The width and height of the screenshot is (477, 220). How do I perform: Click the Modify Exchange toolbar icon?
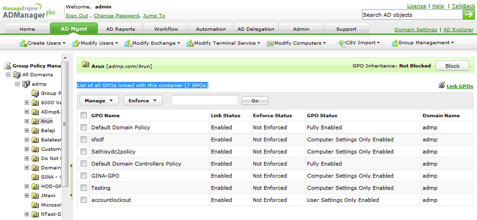click(128, 43)
